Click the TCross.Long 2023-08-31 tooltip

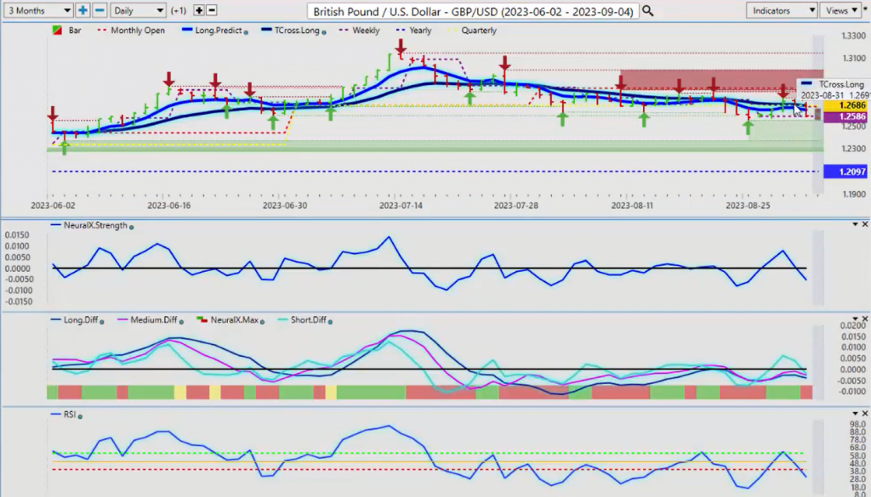click(833, 89)
